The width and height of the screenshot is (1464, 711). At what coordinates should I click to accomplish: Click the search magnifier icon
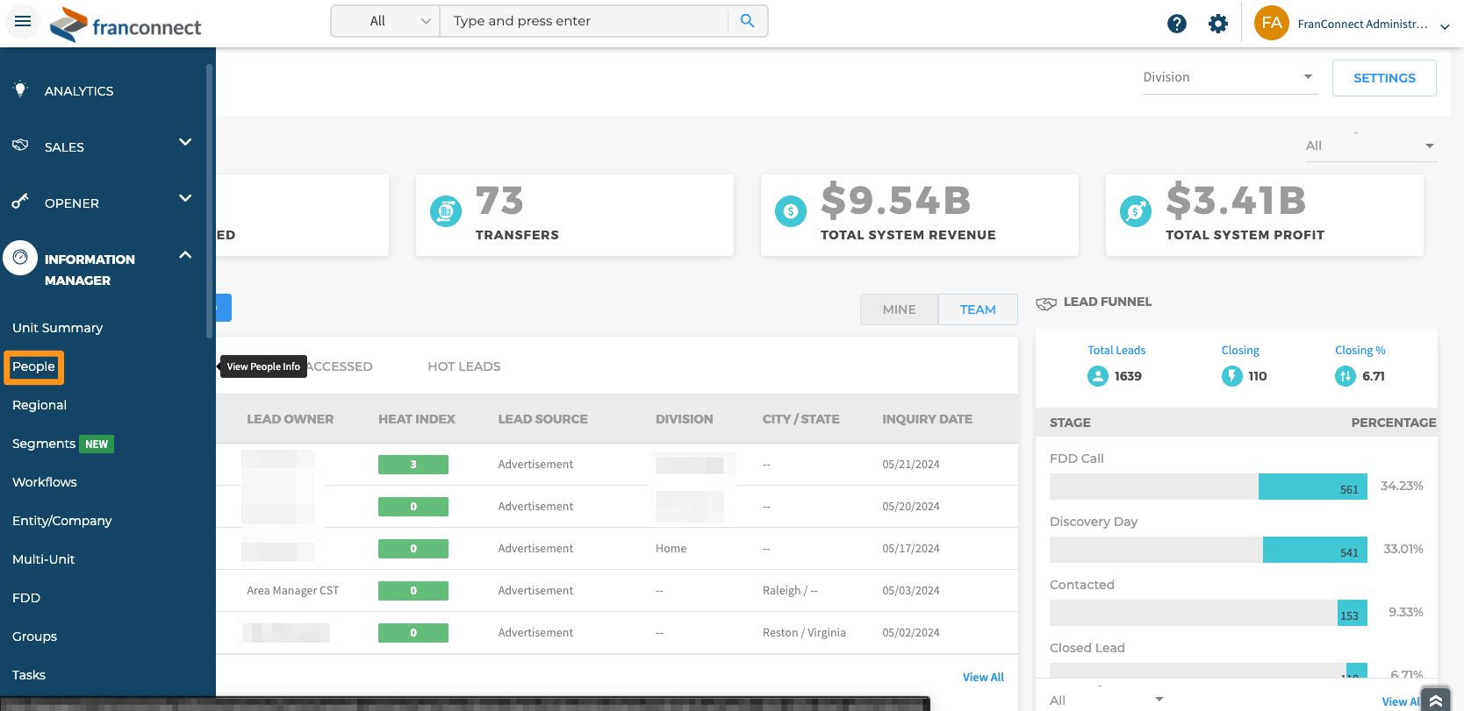747,21
